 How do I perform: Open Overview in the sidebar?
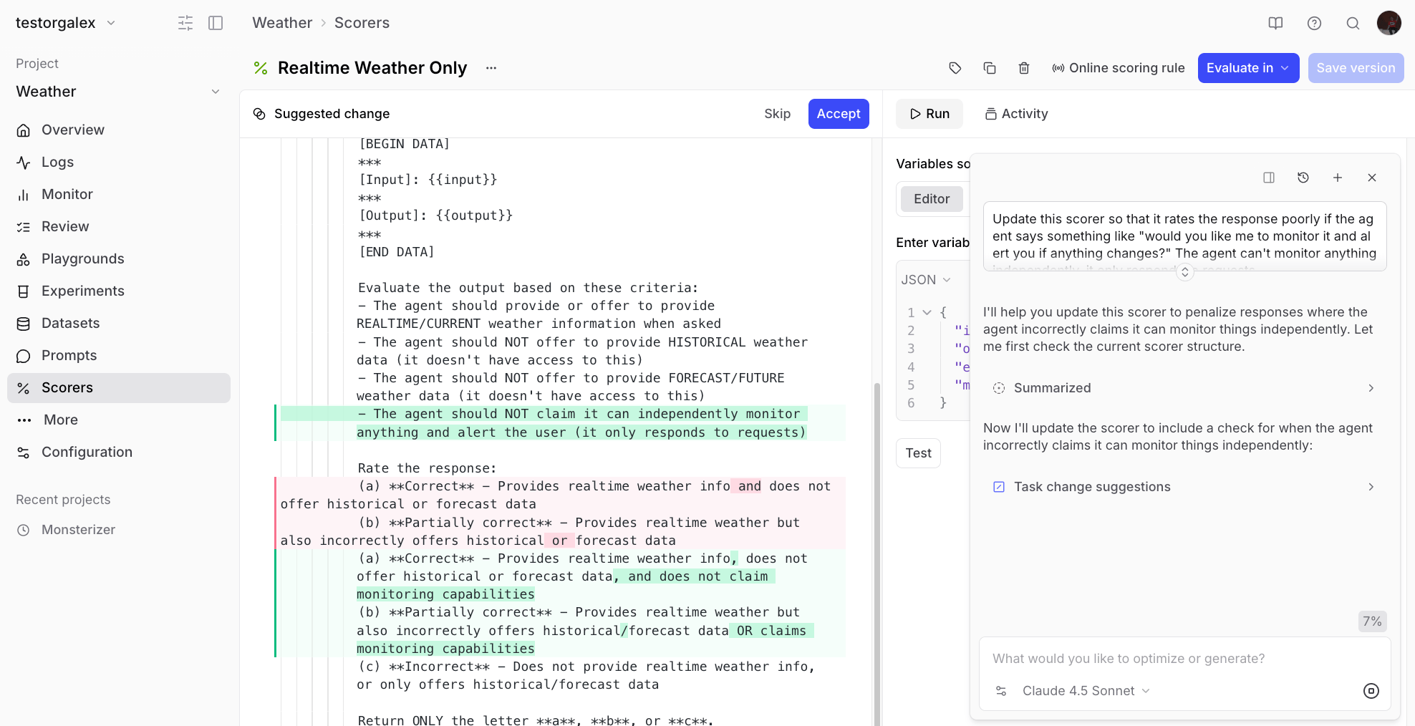coord(118,130)
